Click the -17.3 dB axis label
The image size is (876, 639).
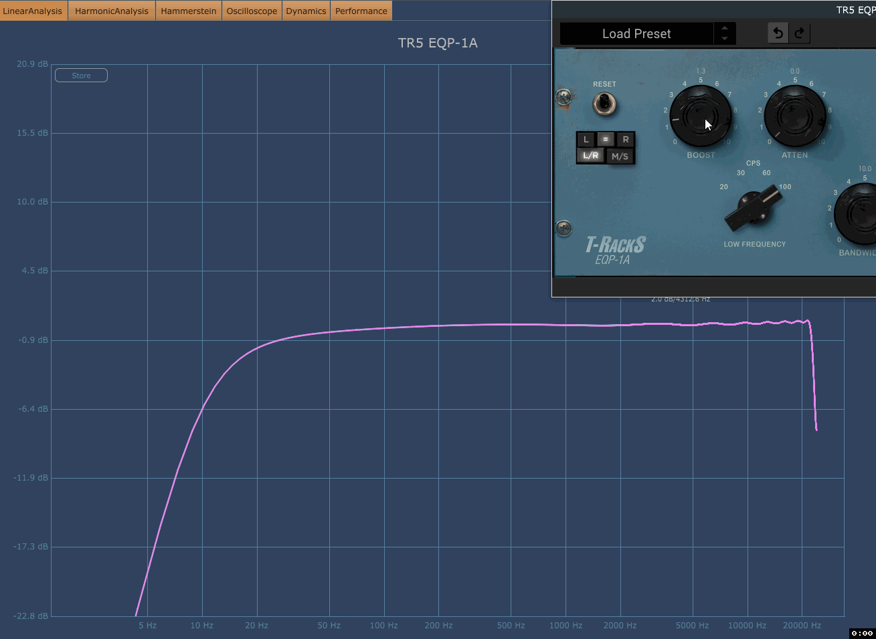point(31,547)
